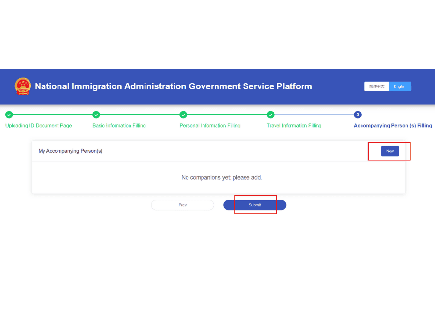Select the Accompanying Person (s) Filling step label

[x=392, y=126]
